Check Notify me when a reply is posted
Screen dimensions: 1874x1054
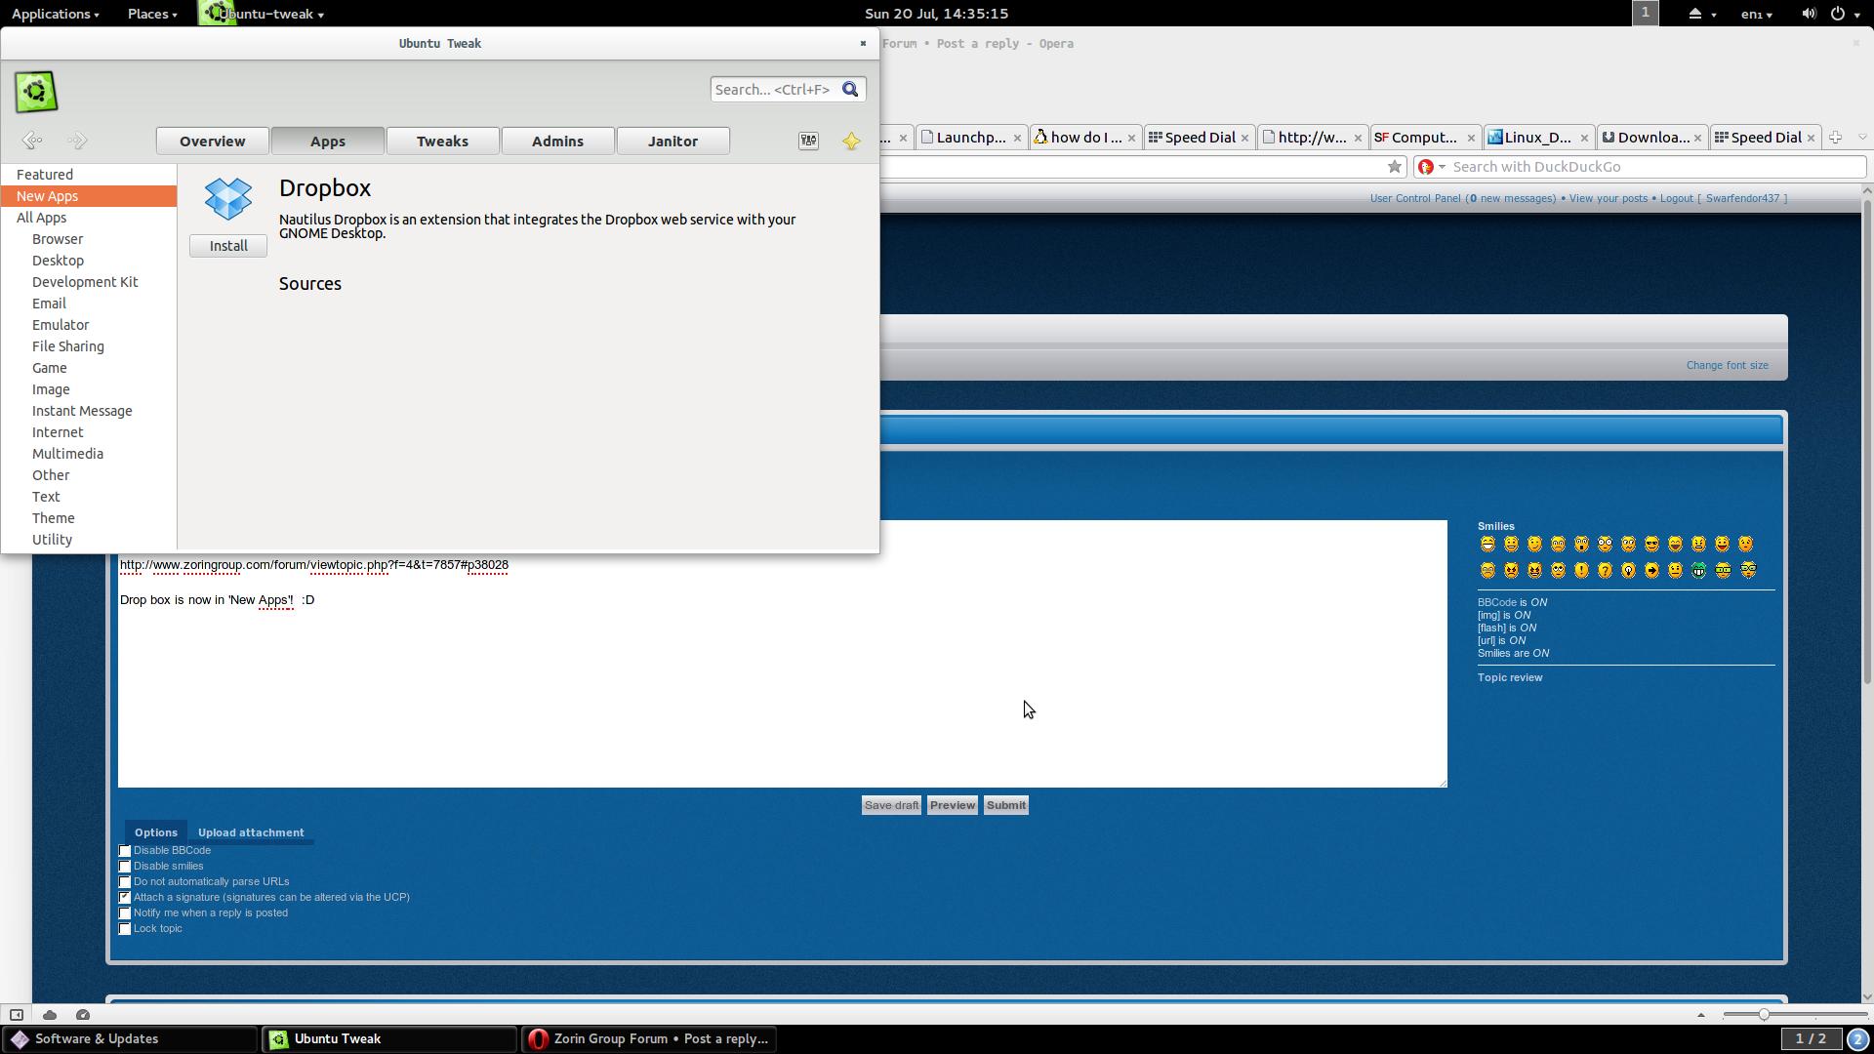pos(125,913)
